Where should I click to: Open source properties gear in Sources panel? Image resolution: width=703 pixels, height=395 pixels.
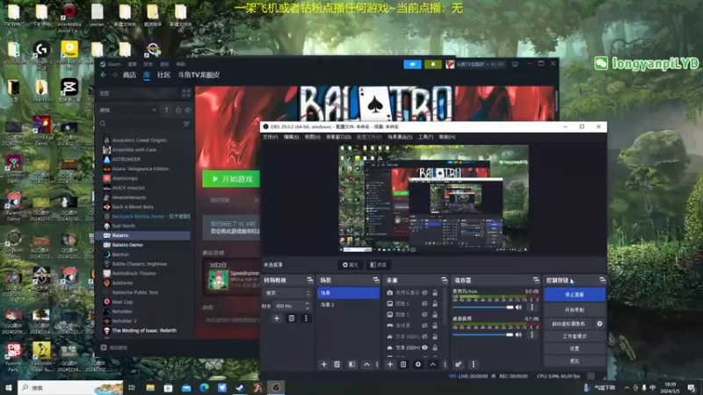pos(418,364)
